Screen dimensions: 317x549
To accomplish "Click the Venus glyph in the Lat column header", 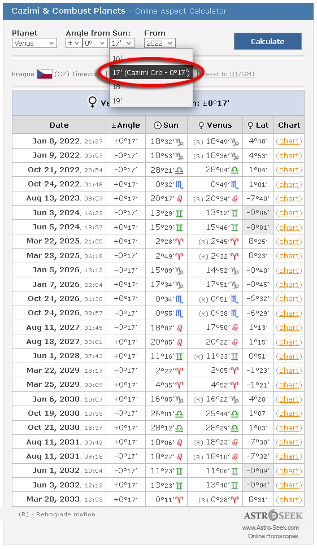I will (250, 125).
